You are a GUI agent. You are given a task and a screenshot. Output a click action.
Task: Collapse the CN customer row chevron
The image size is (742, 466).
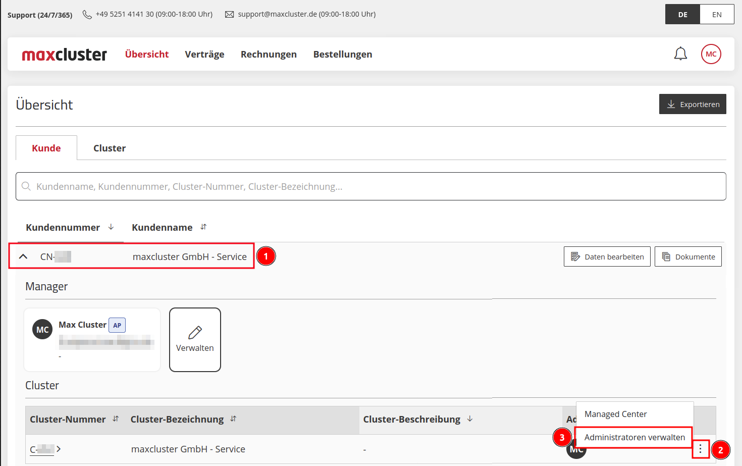coord(23,256)
